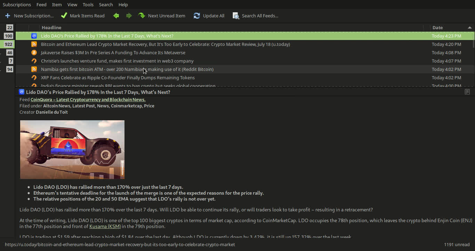Select the feed with 7 unread
Image resolution: width=475 pixels, height=251 pixels.
pyautogui.click(x=11, y=61)
